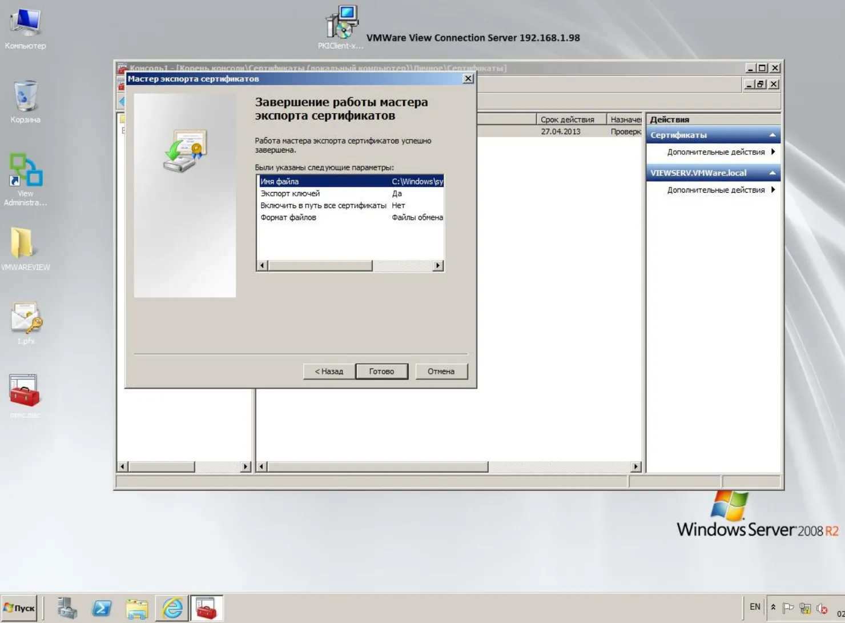This screenshot has width=845, height=623.
Task: Select the mmc.msc desktop icon
Action: 25,396
